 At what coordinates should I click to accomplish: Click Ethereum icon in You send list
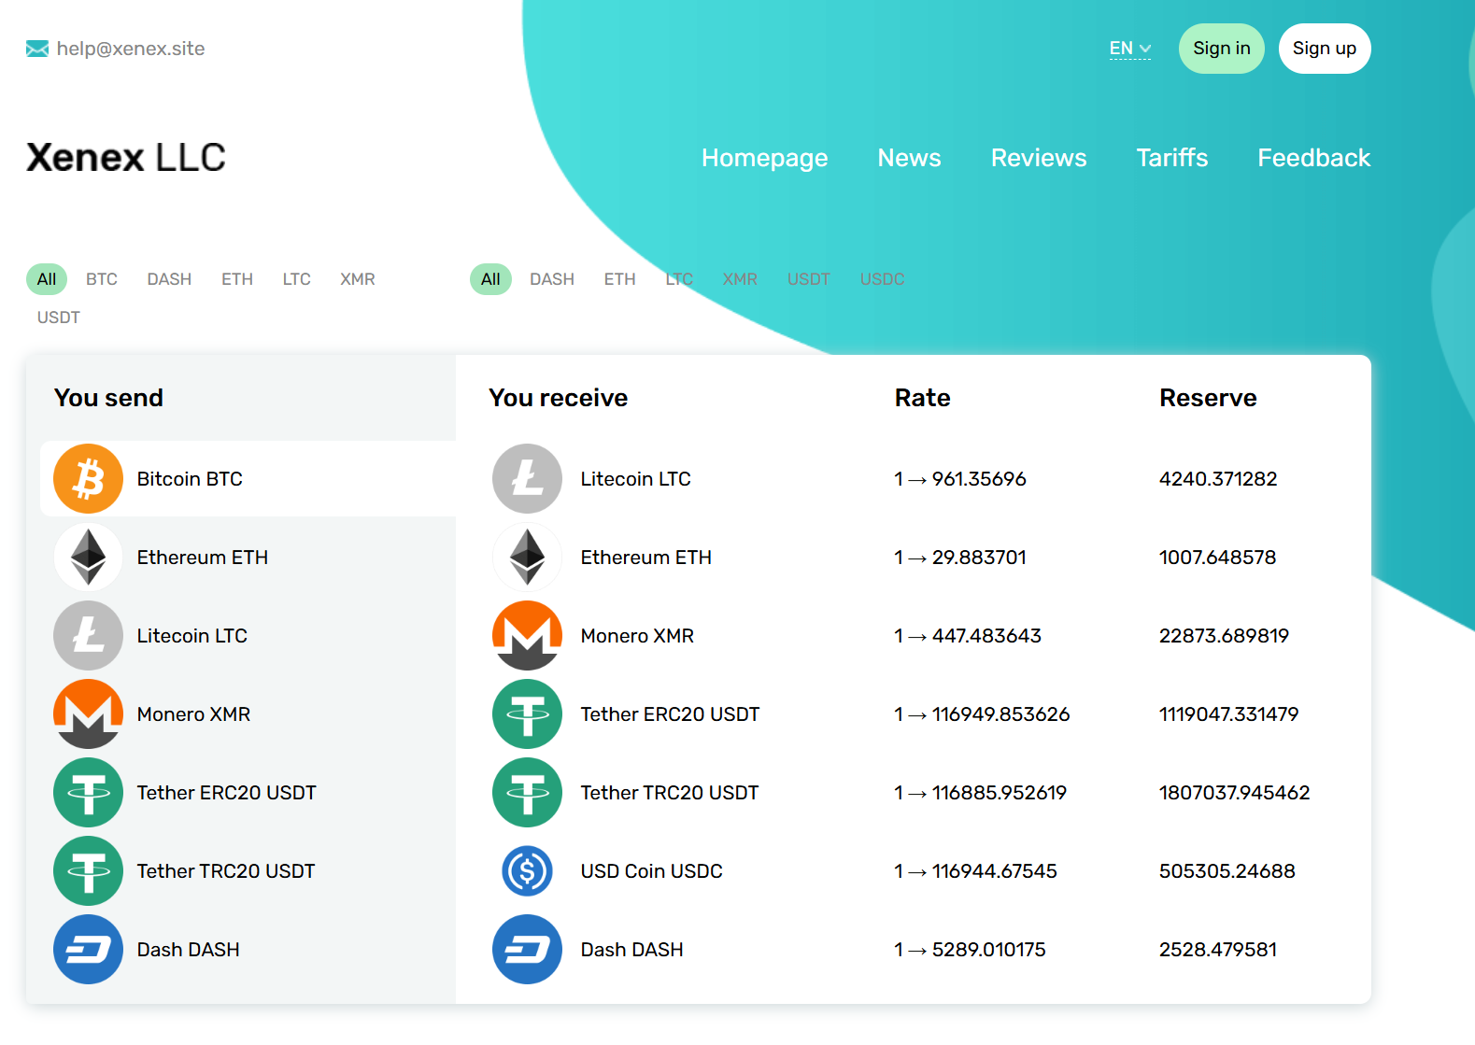pyautogui.click(x=89, y=558)
